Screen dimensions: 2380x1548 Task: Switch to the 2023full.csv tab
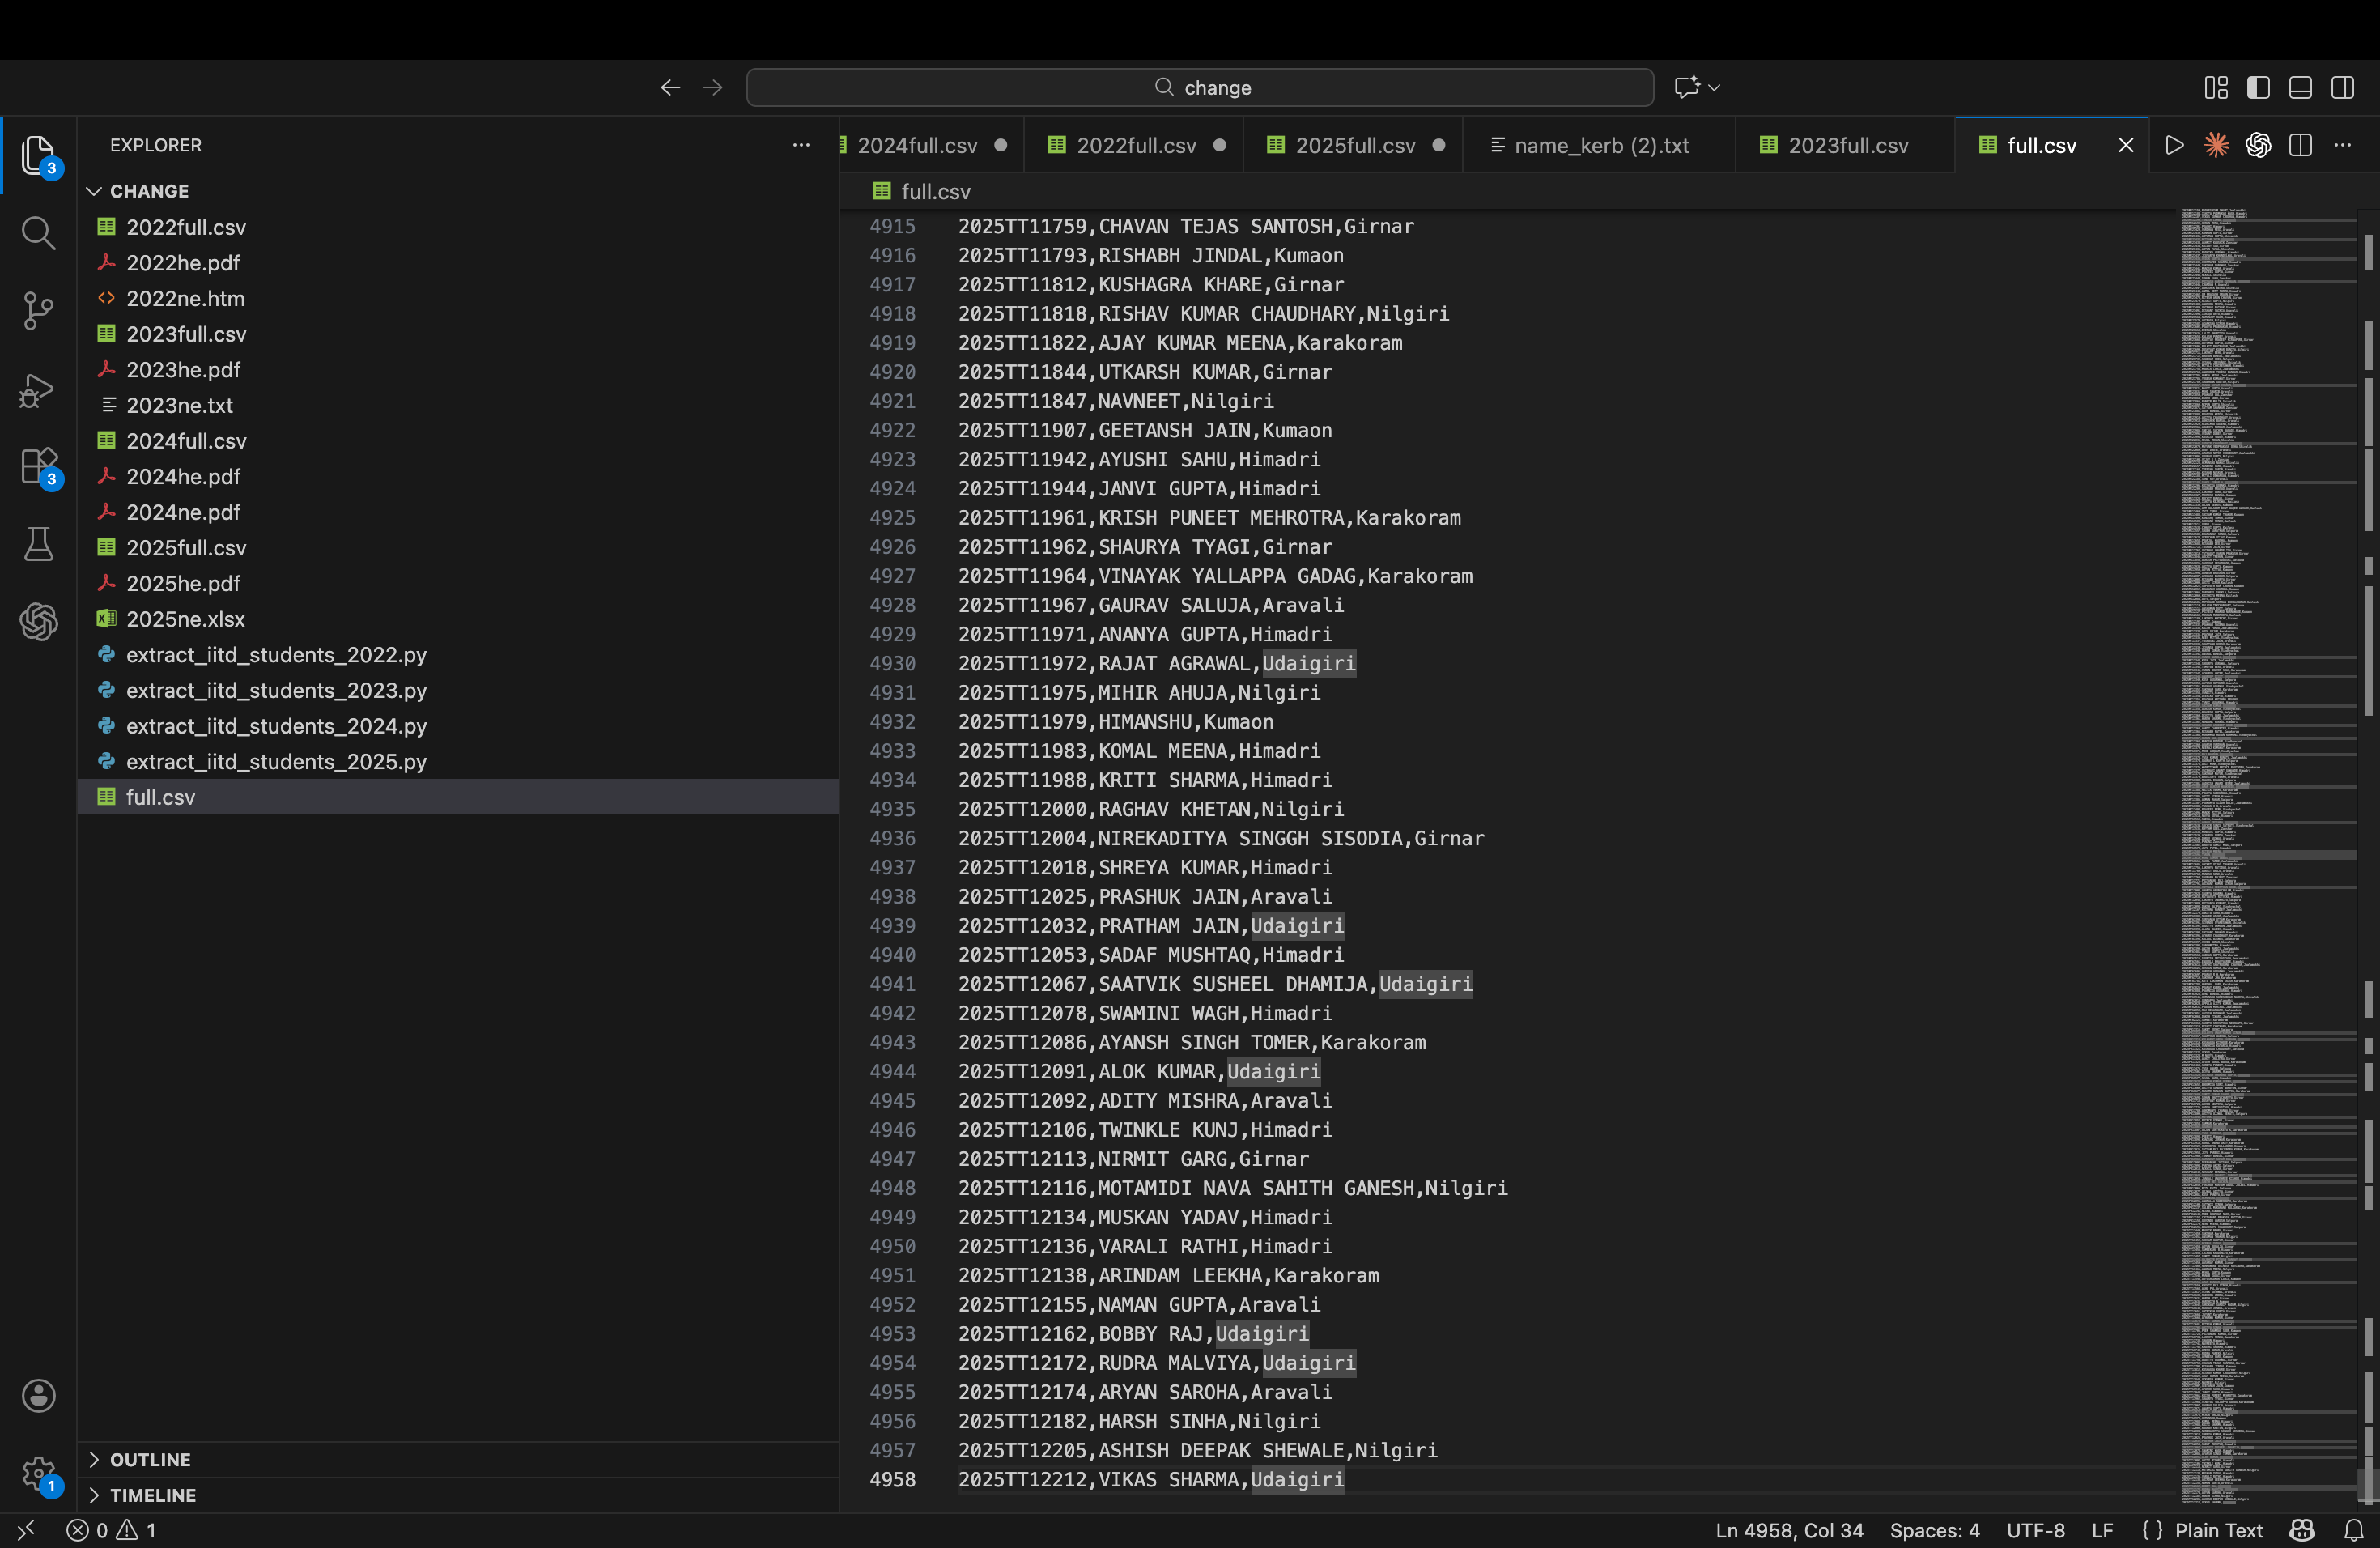(1847, 145)
